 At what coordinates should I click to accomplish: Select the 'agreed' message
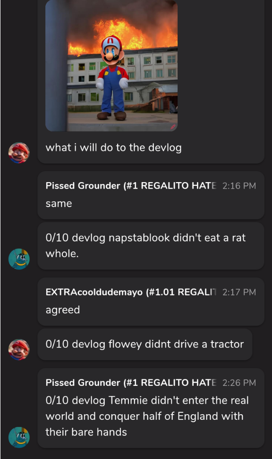[x=63, y=310]
